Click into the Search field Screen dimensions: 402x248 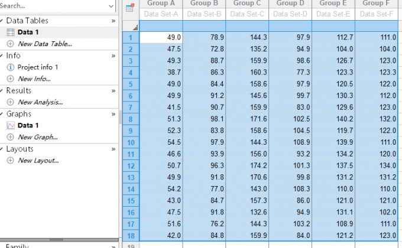53,6
